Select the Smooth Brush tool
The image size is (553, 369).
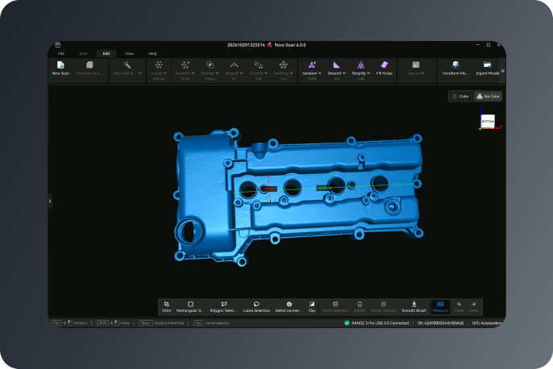point(414,307)
